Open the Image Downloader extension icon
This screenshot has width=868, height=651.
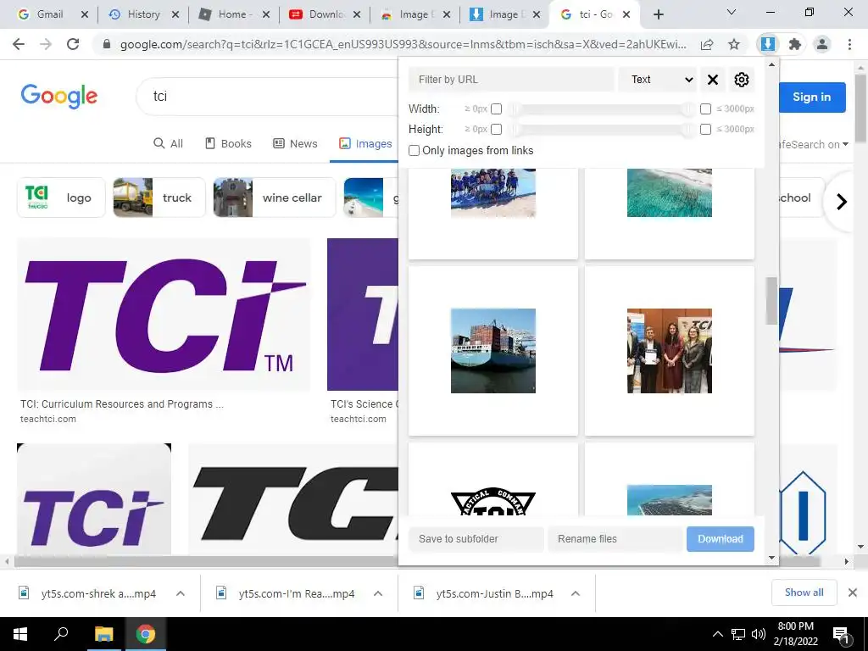click(767, 44)
